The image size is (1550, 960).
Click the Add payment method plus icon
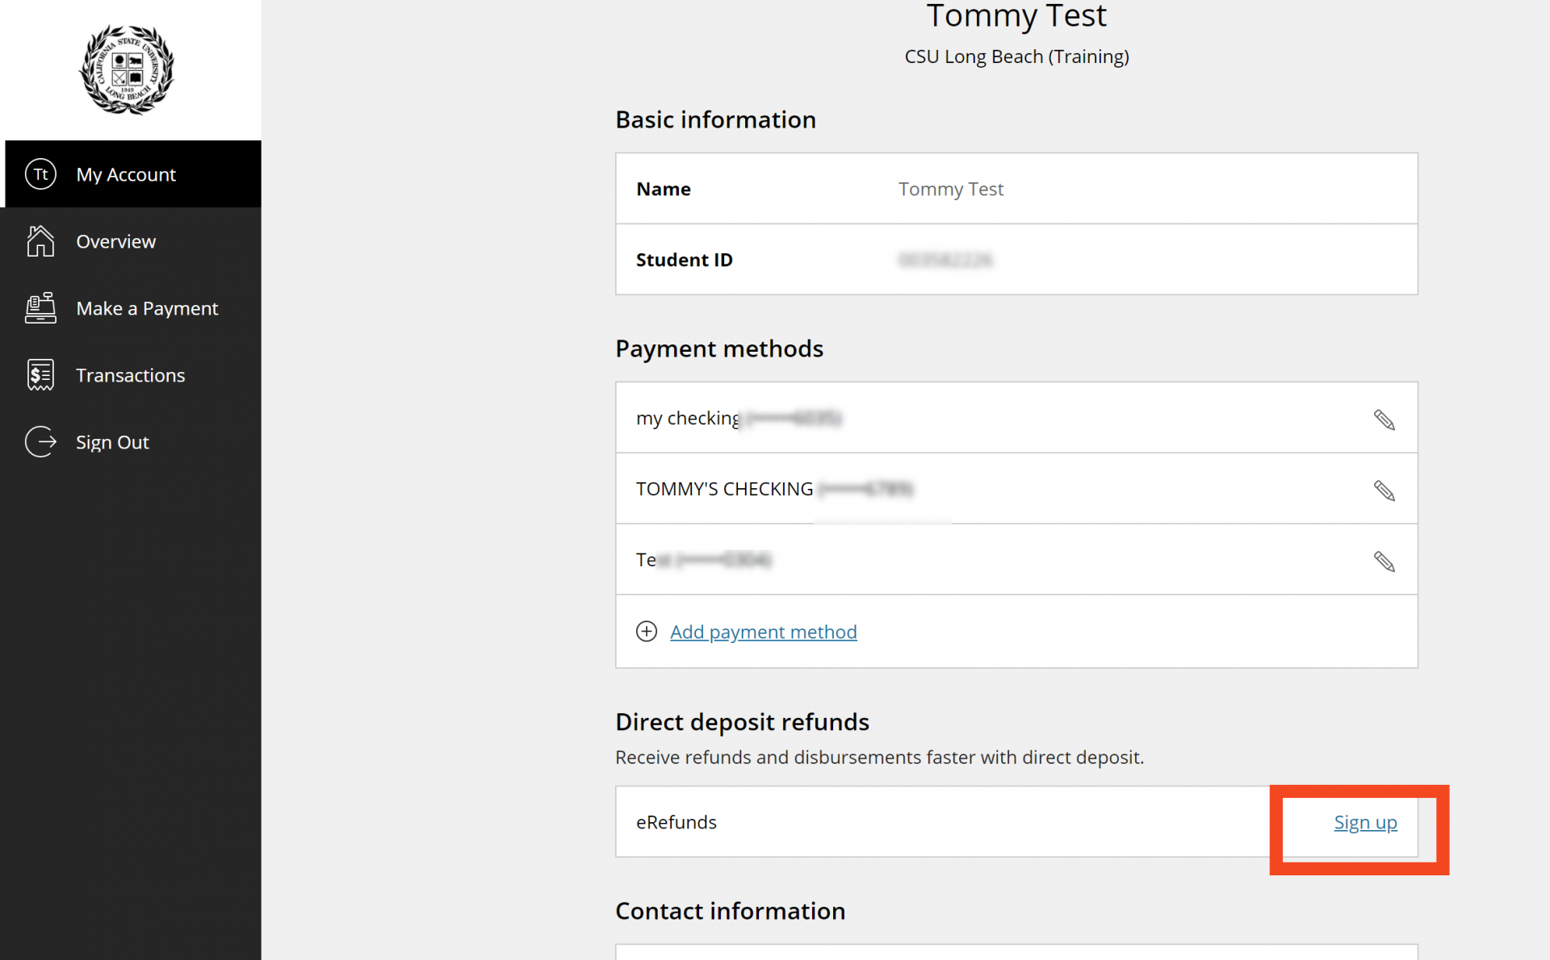646,632
